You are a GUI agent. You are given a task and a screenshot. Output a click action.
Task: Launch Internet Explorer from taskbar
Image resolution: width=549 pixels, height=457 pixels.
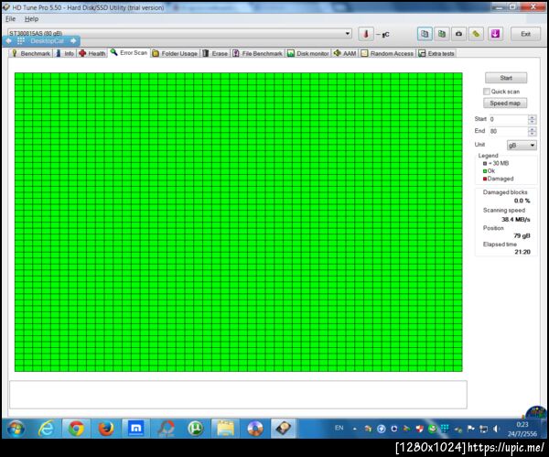(x=46, y=429)
